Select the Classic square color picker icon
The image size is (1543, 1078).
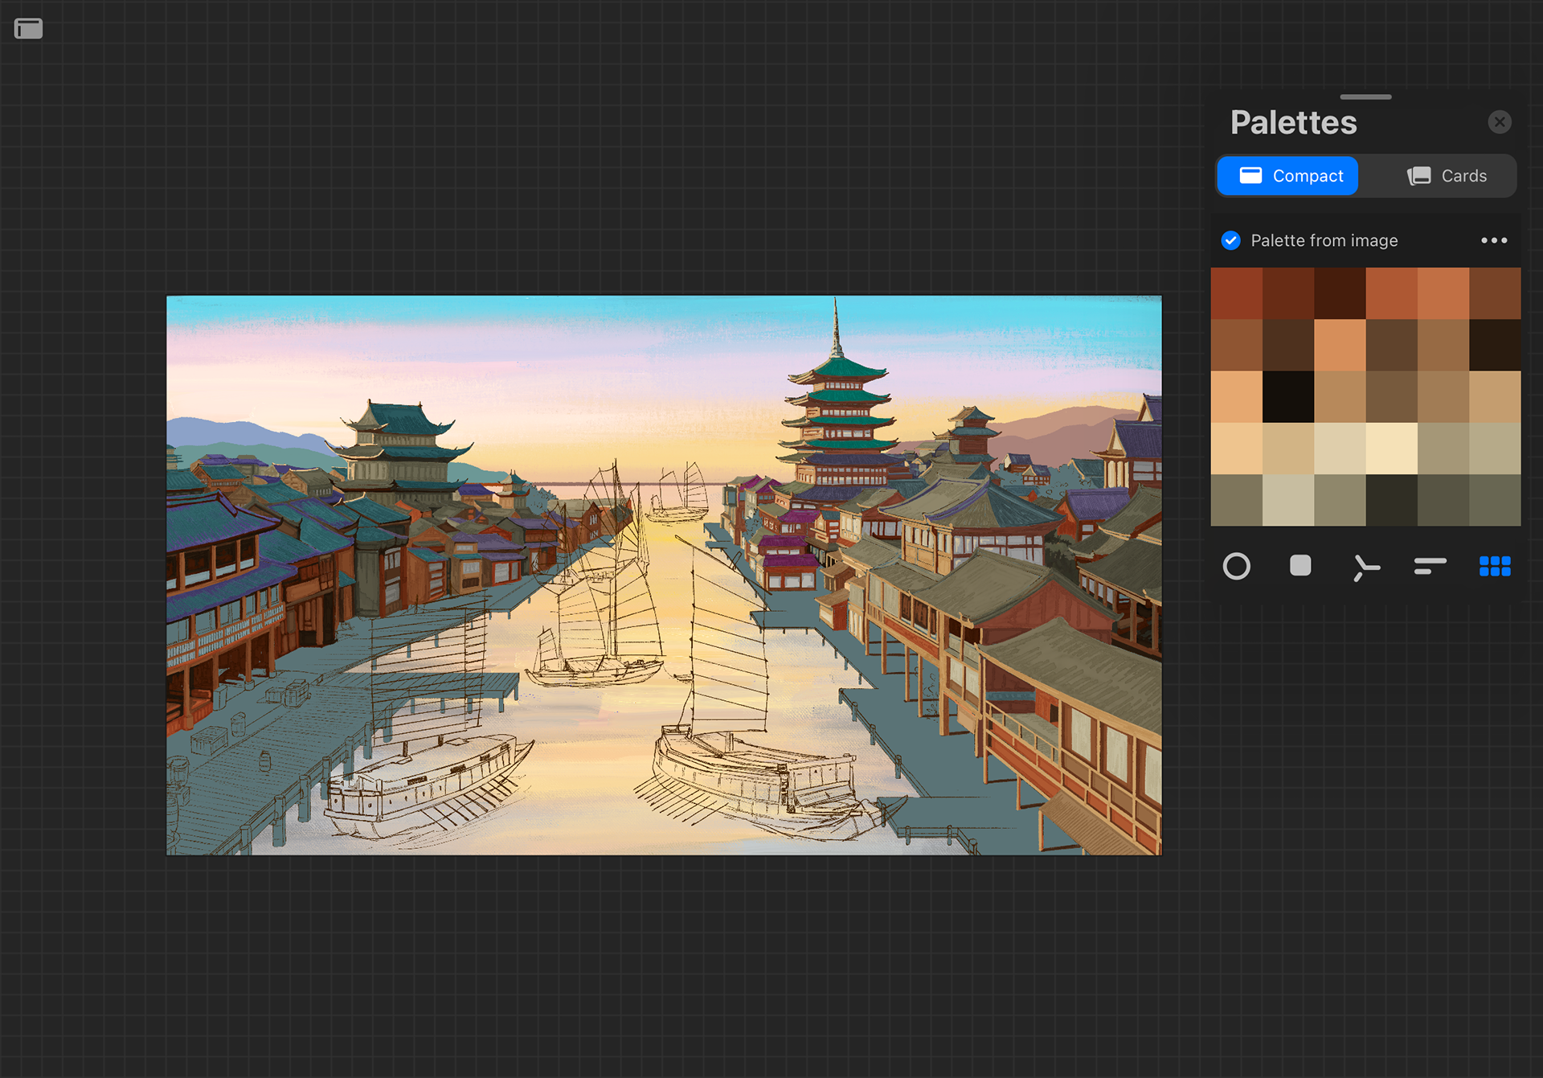tap(1300, 566)
